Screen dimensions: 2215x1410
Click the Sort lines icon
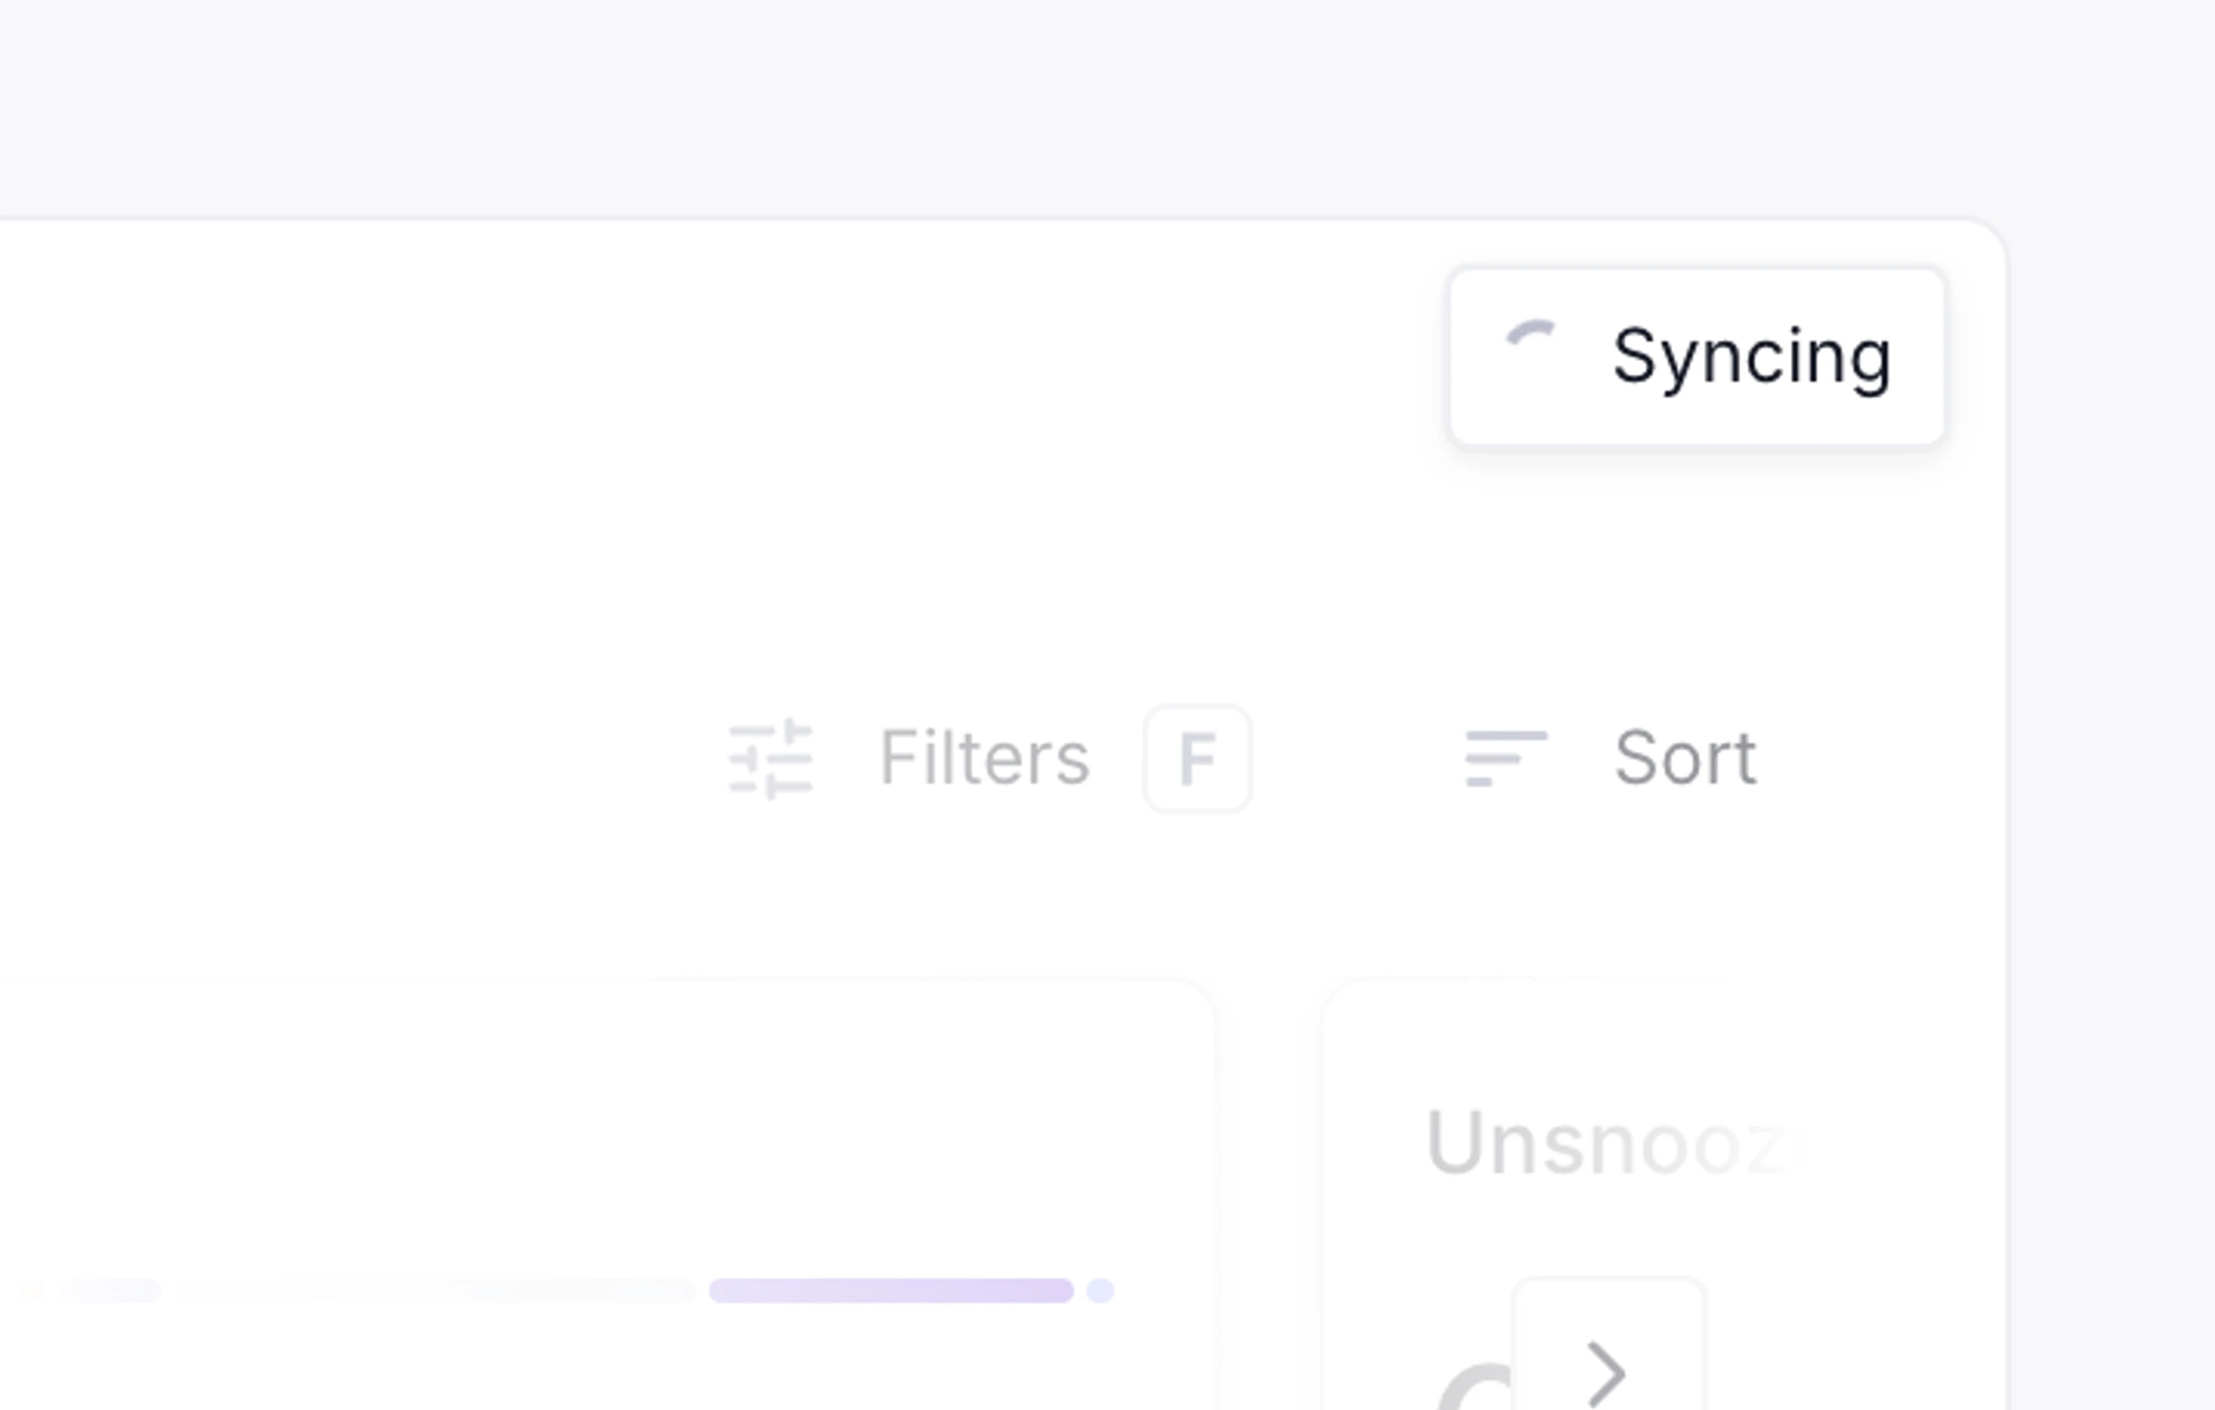(x=1506, y=758)
